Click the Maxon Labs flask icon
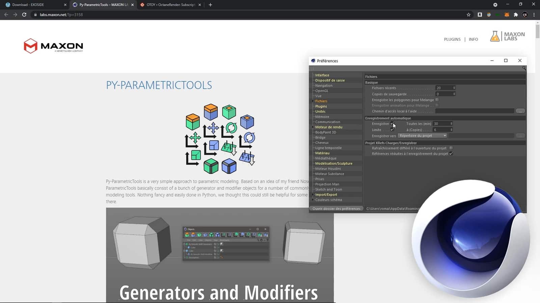This screenshot has width=540, height=303. [x=495, y=36]
